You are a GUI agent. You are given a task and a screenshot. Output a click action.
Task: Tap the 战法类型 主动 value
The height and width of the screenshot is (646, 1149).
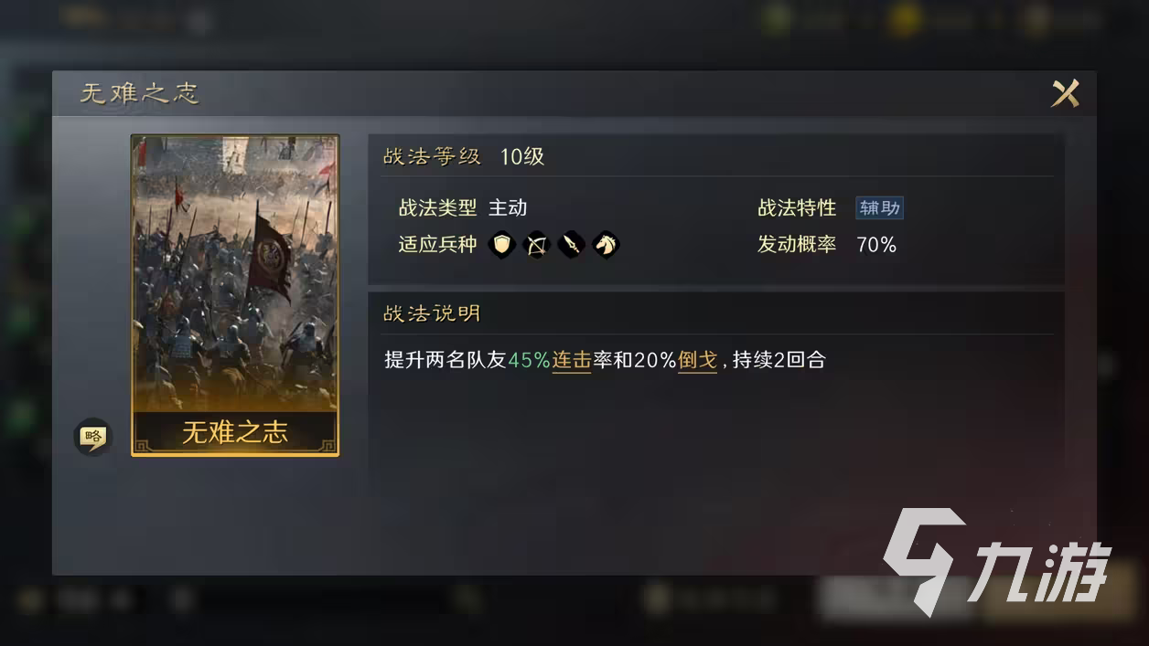[508, 207]
